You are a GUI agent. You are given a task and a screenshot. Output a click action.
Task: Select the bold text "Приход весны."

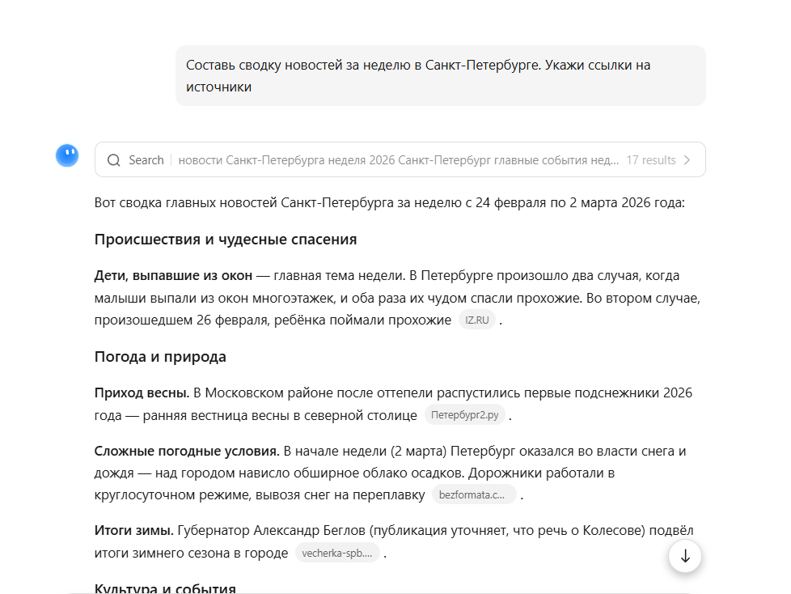[144, 392]
